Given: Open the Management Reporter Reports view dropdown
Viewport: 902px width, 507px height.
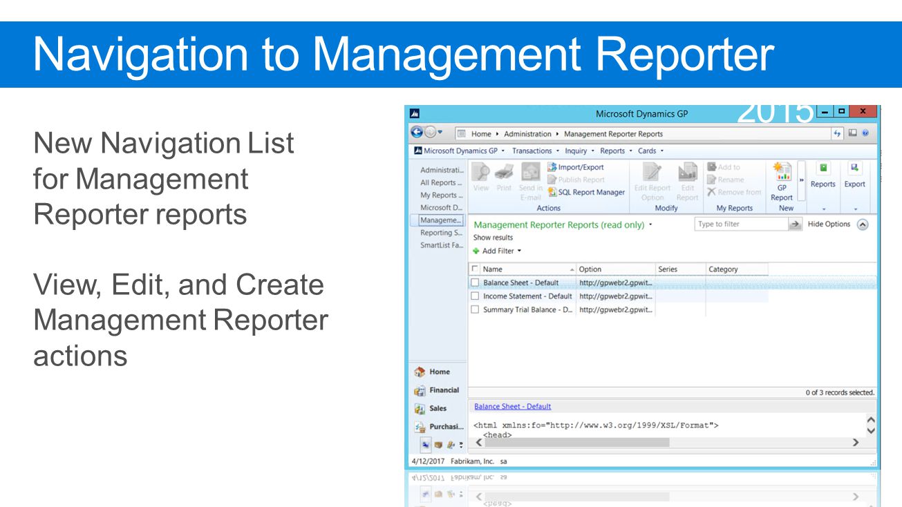Looking at the screenshot, I should 650,225.
